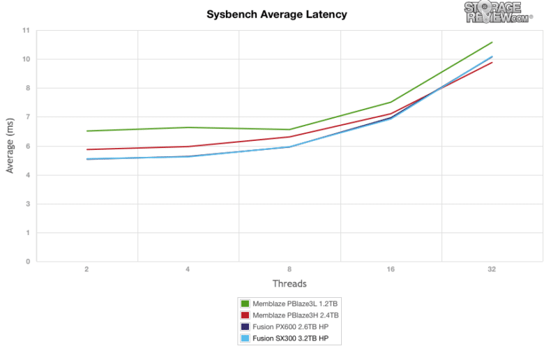Click the y-axis tick label "10"
544x360 pixels.
tap(27, 59)
